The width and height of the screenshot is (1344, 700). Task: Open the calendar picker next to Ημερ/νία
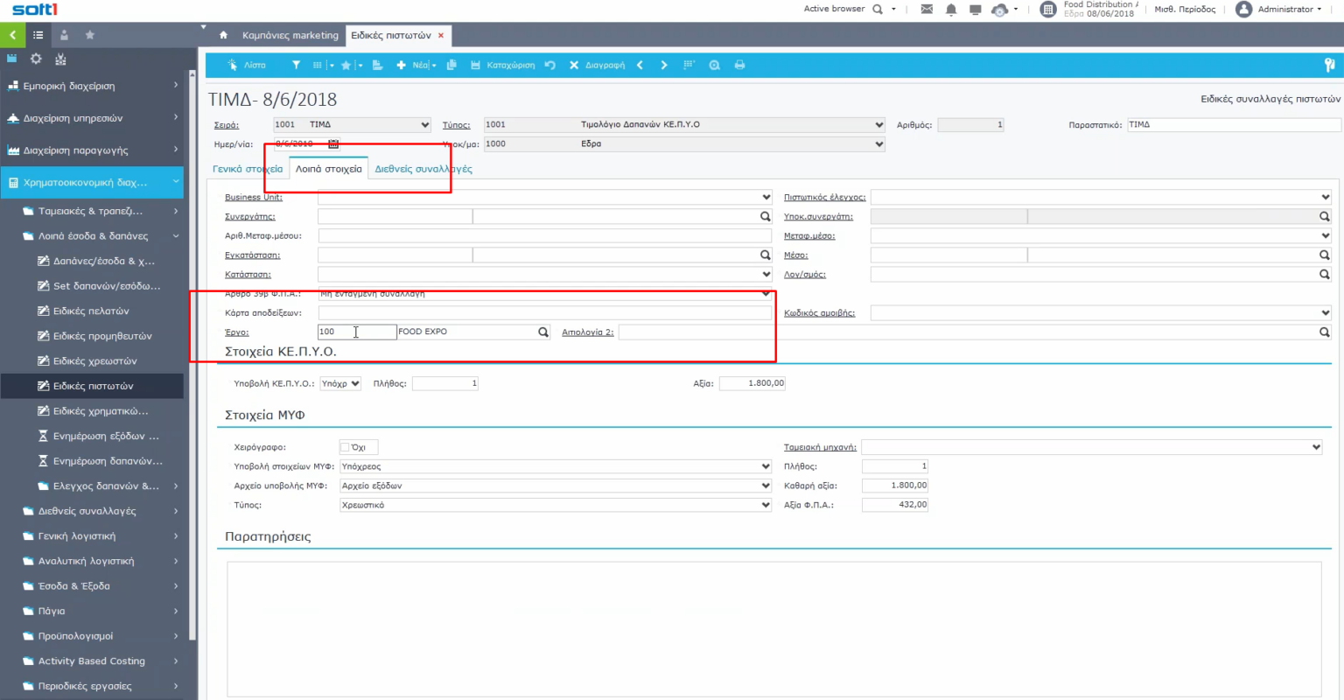point(333,143)
